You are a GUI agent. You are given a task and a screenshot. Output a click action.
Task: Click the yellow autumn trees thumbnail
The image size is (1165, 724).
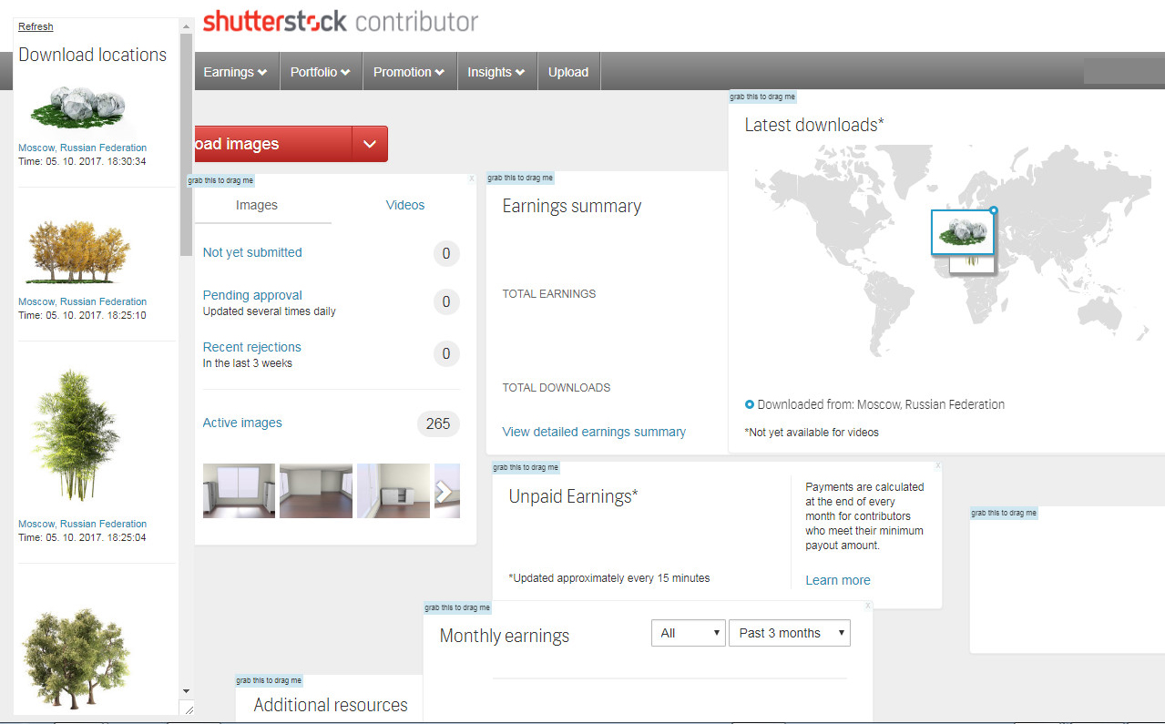[x=77, y=252]
